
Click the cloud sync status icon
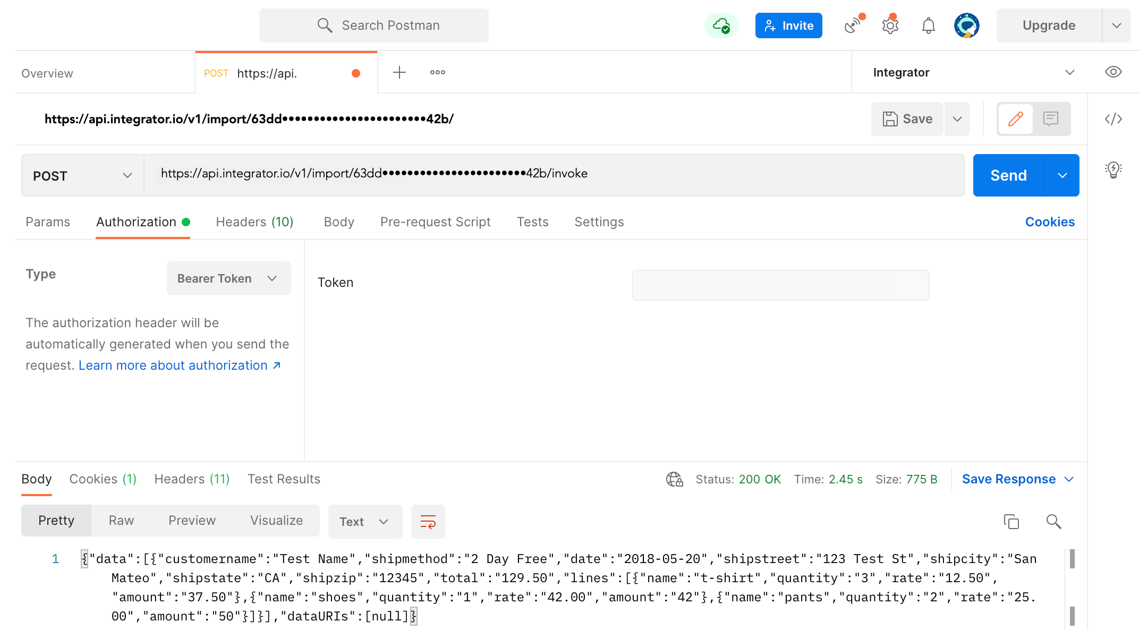721,25
